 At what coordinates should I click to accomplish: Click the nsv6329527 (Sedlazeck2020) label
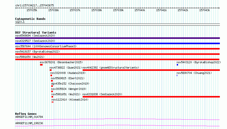coord(35,41)
